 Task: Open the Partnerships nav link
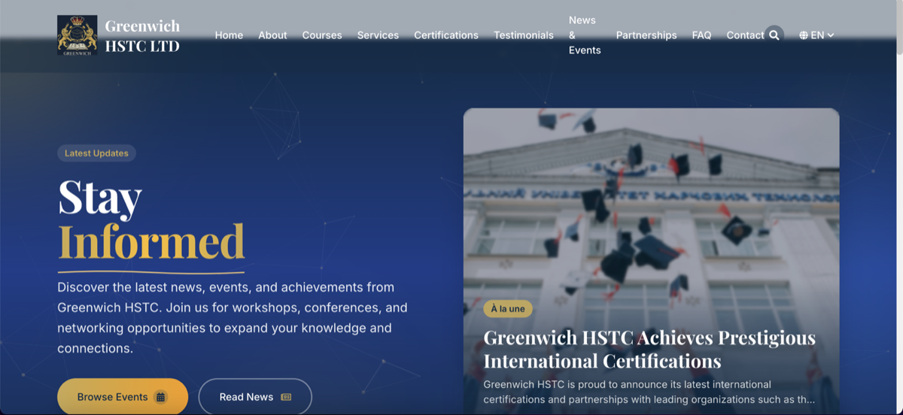click(x=646, y=35)
